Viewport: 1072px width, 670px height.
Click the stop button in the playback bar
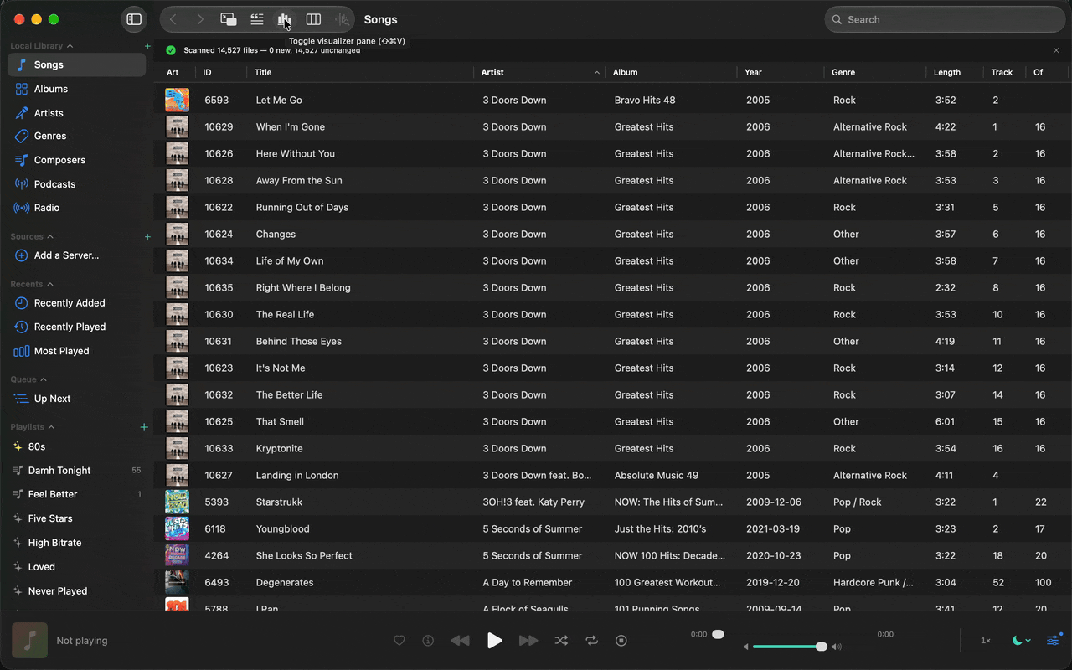click(621, 641)
